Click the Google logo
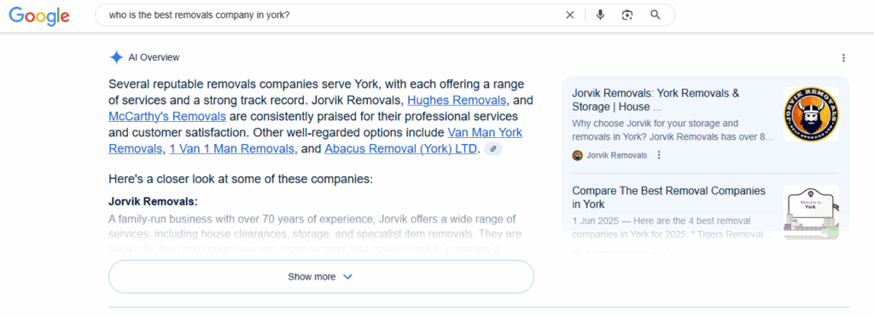 tap(39, 15)
